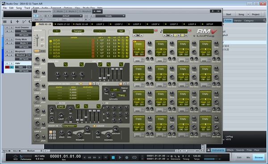Change the LP12 filter type
The width and height of the screenshot is (268, 164).
click(61, 106)
